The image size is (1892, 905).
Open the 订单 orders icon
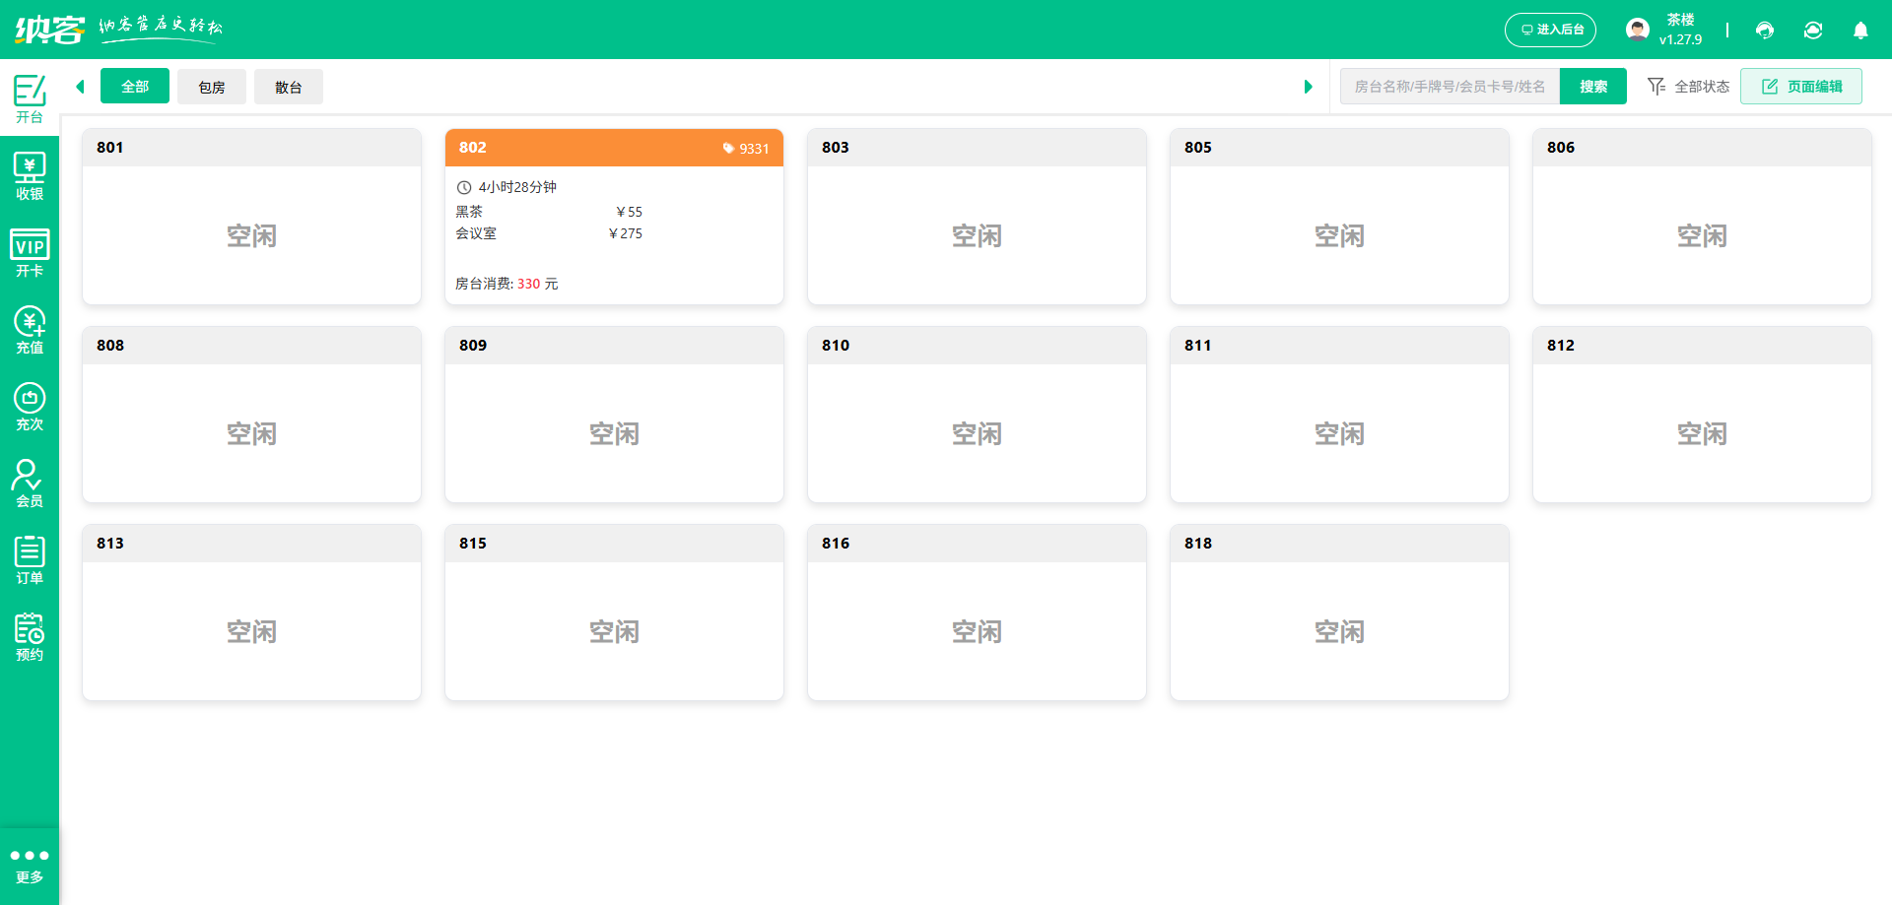(x=30, y=560)
